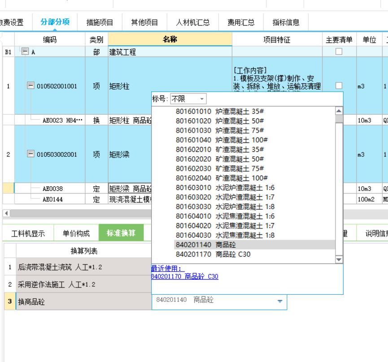Switch to the 分部分项 tab
Image resolution: width=388 pixels, height=362 pixels.
click(x=55, y=22)
